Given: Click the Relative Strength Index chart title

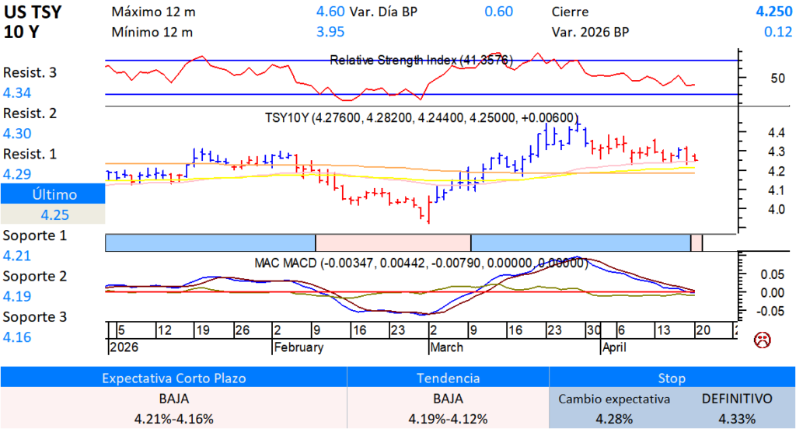Looking at the screenshot, I should (x=421, y=60).
